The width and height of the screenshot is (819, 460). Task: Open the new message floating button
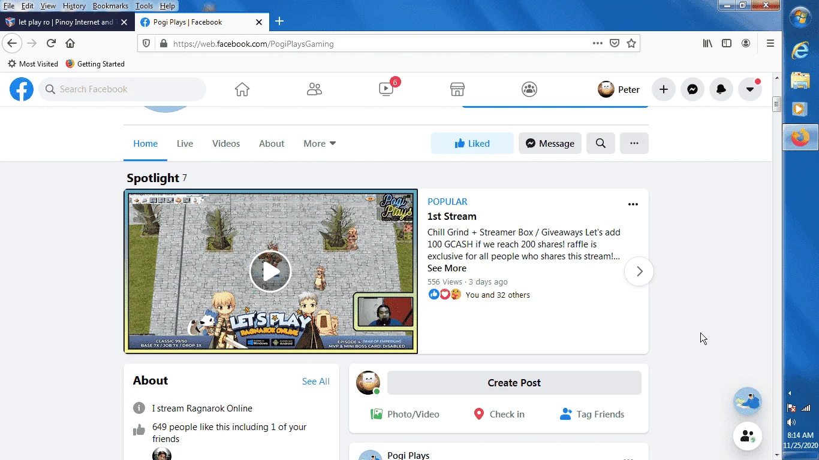tap(748, 401)
